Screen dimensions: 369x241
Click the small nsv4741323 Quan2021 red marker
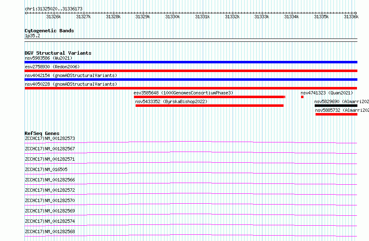[302, 97]
